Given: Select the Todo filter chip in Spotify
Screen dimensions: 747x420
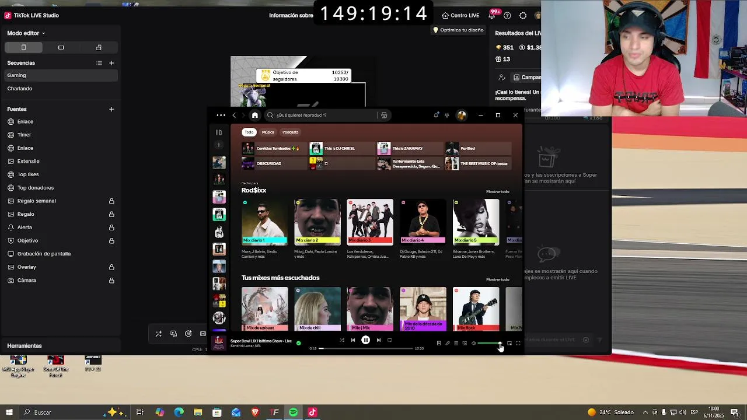Looking at the screenshot, I should pyautogui.click(x=249, y=132).
